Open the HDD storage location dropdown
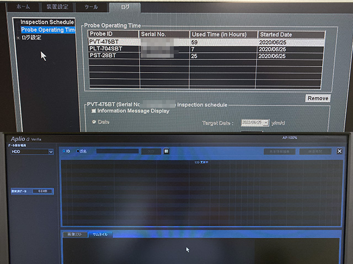This screenshot has width=353, height=264. coord(32,152)
